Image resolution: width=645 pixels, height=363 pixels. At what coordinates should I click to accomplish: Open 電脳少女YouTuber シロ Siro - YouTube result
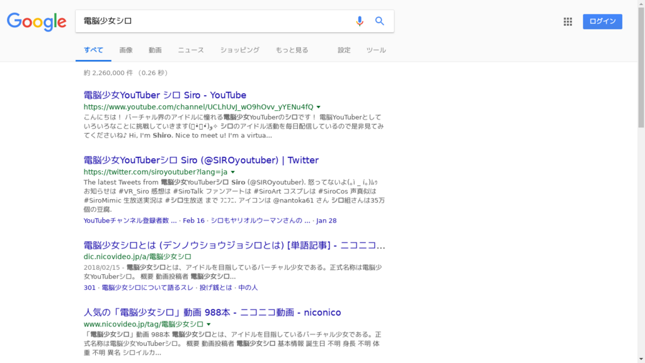(x=165, y=95)
